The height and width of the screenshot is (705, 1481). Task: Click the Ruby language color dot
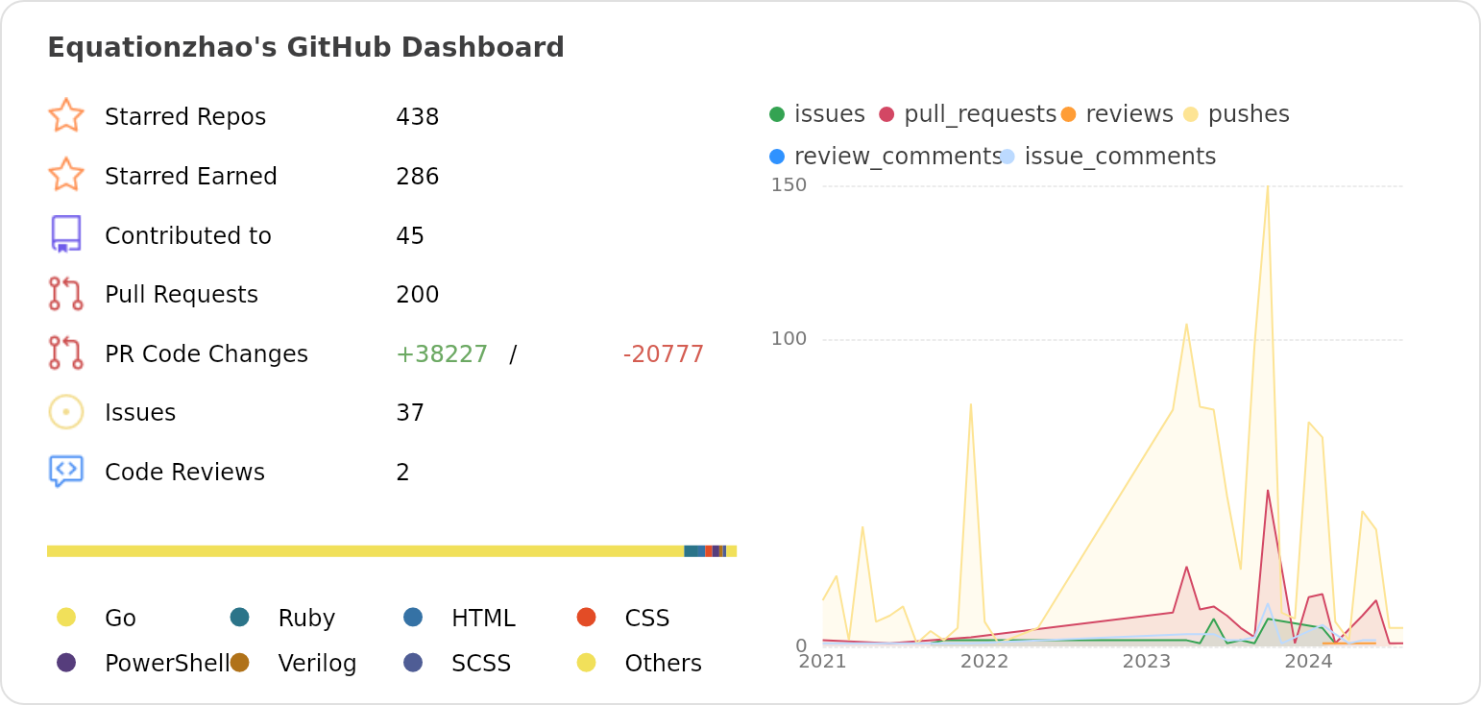[x=240, y=617]
